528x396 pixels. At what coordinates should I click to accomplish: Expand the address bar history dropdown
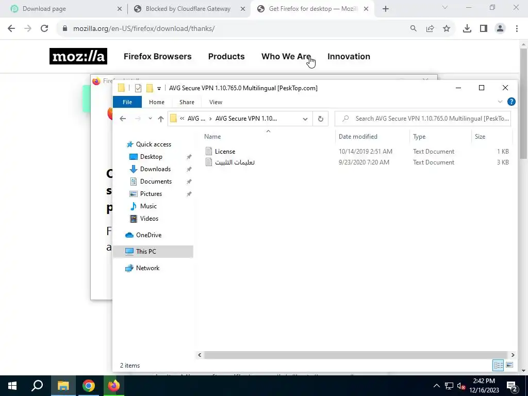click(x=305, y=119)
